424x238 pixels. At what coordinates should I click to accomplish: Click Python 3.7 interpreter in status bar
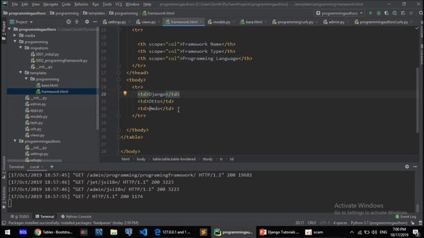(379, 223)
